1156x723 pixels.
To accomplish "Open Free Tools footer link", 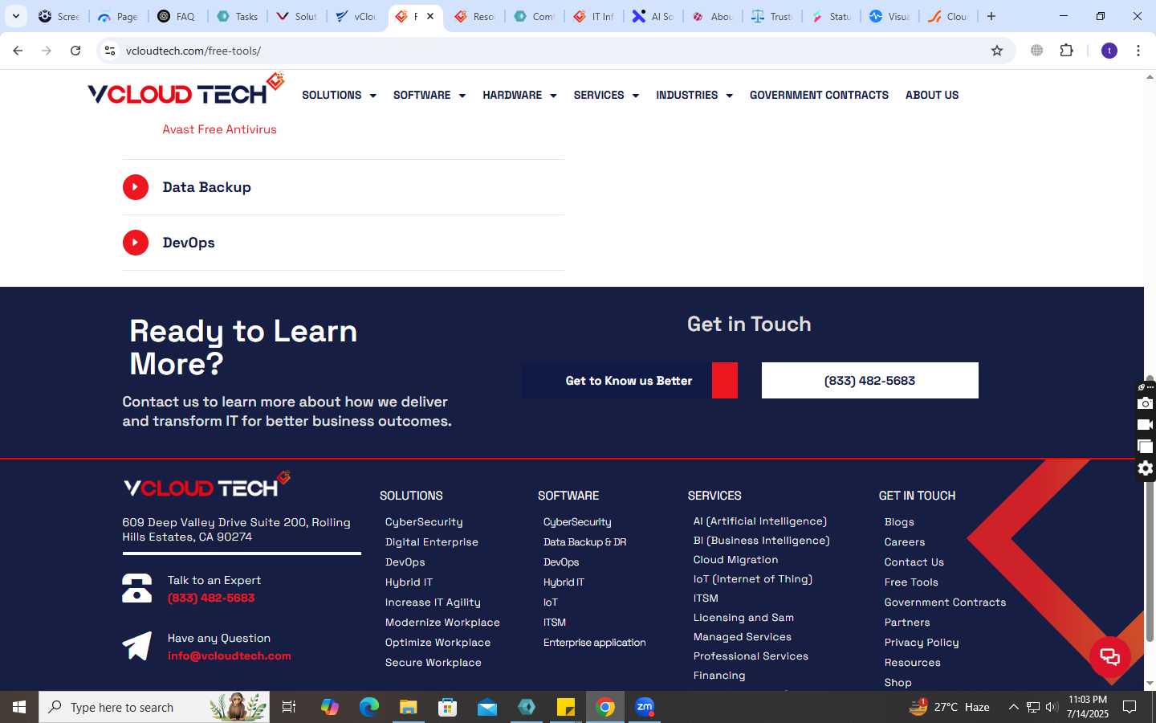I will click(911, 582).
